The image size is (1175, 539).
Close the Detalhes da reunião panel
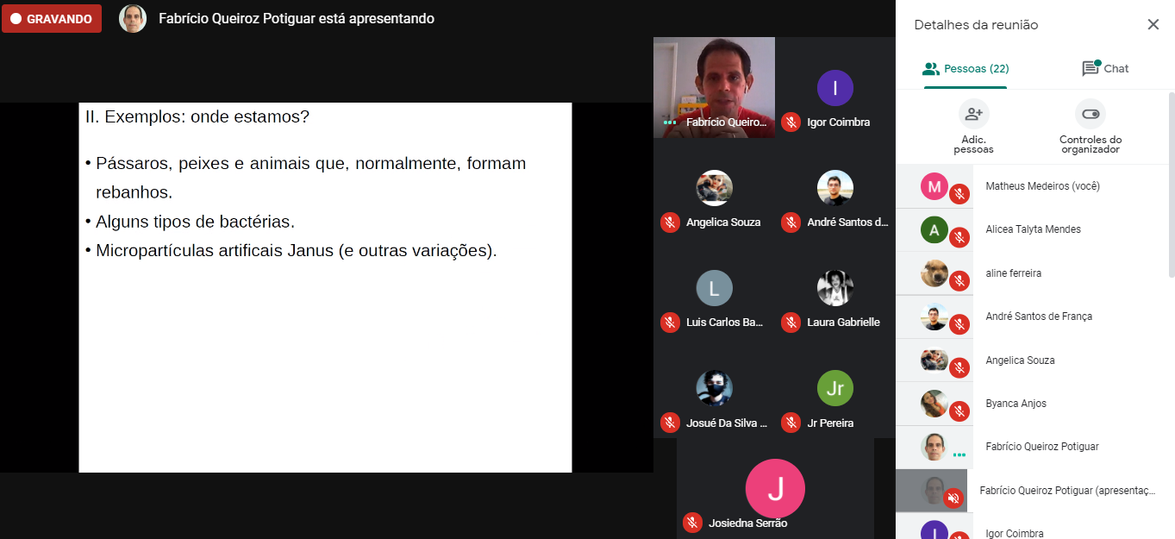pyautogui.click(x=1153, y=24)
